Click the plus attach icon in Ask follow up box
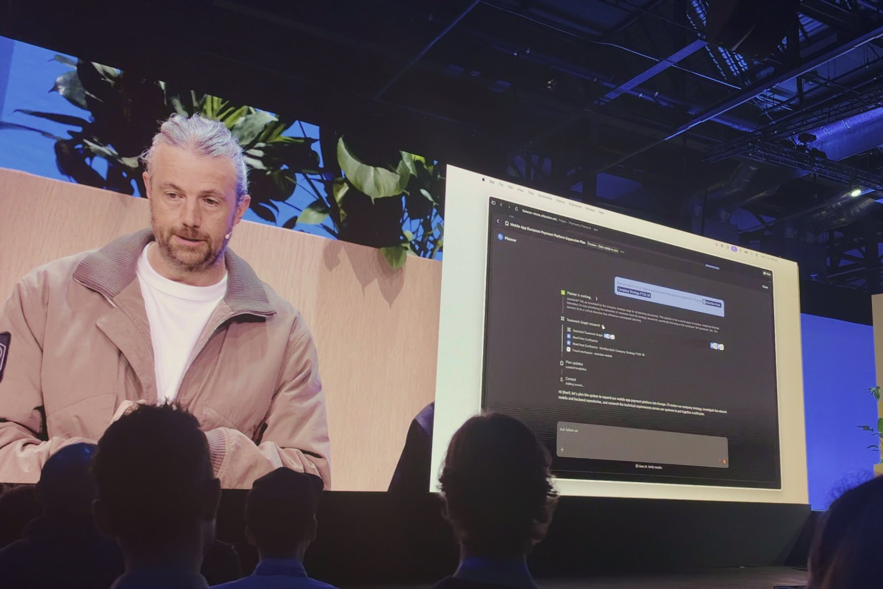Viewport: 883px width, 589px height. (562, 450)
